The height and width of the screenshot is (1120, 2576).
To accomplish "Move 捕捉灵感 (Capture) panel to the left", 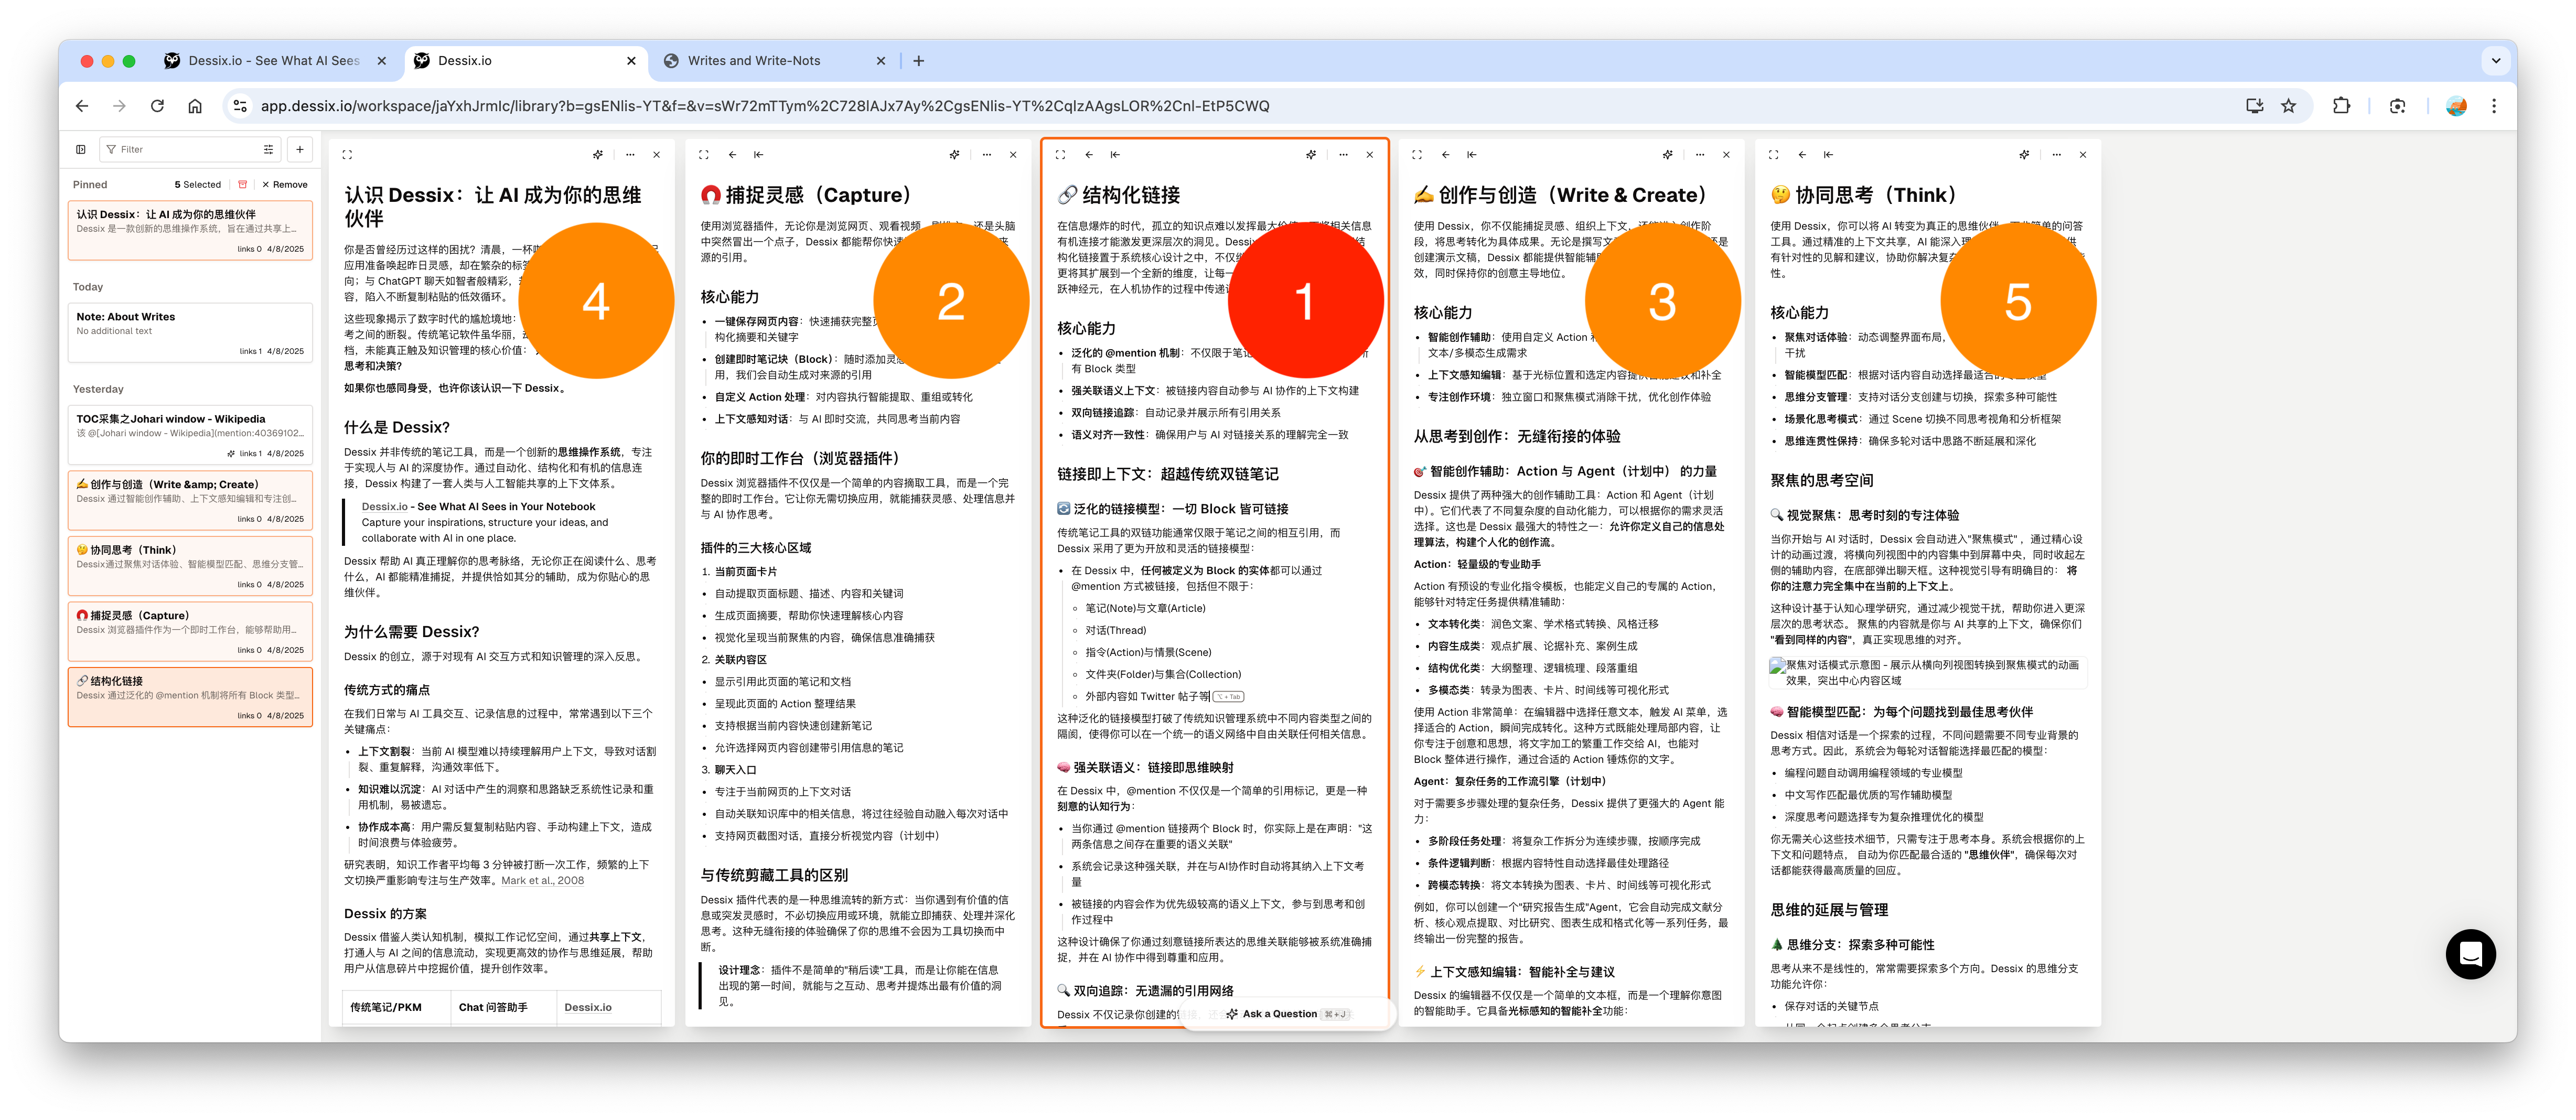I will [759, 154].
